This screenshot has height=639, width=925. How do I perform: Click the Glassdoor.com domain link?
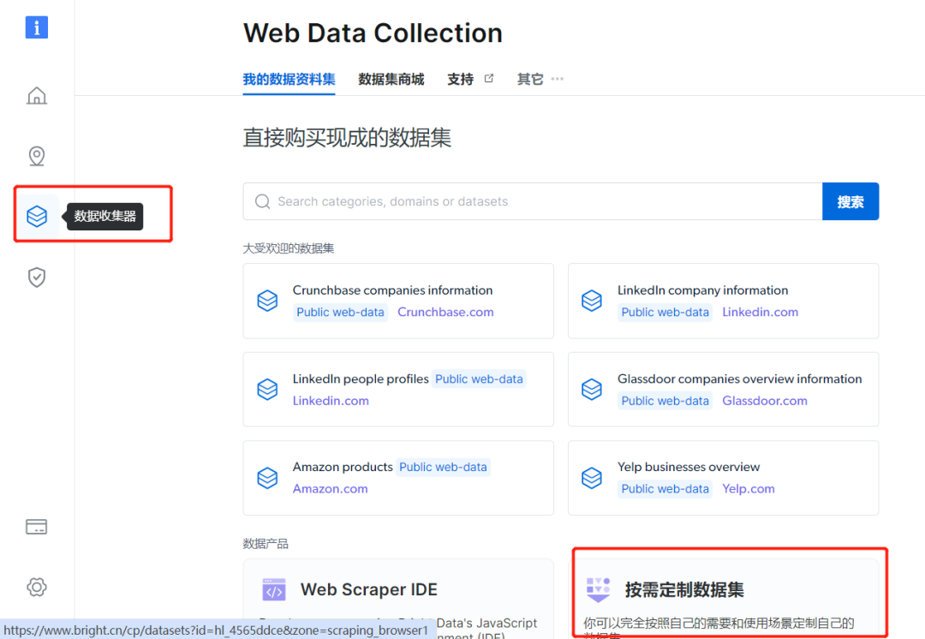[765, 401]
